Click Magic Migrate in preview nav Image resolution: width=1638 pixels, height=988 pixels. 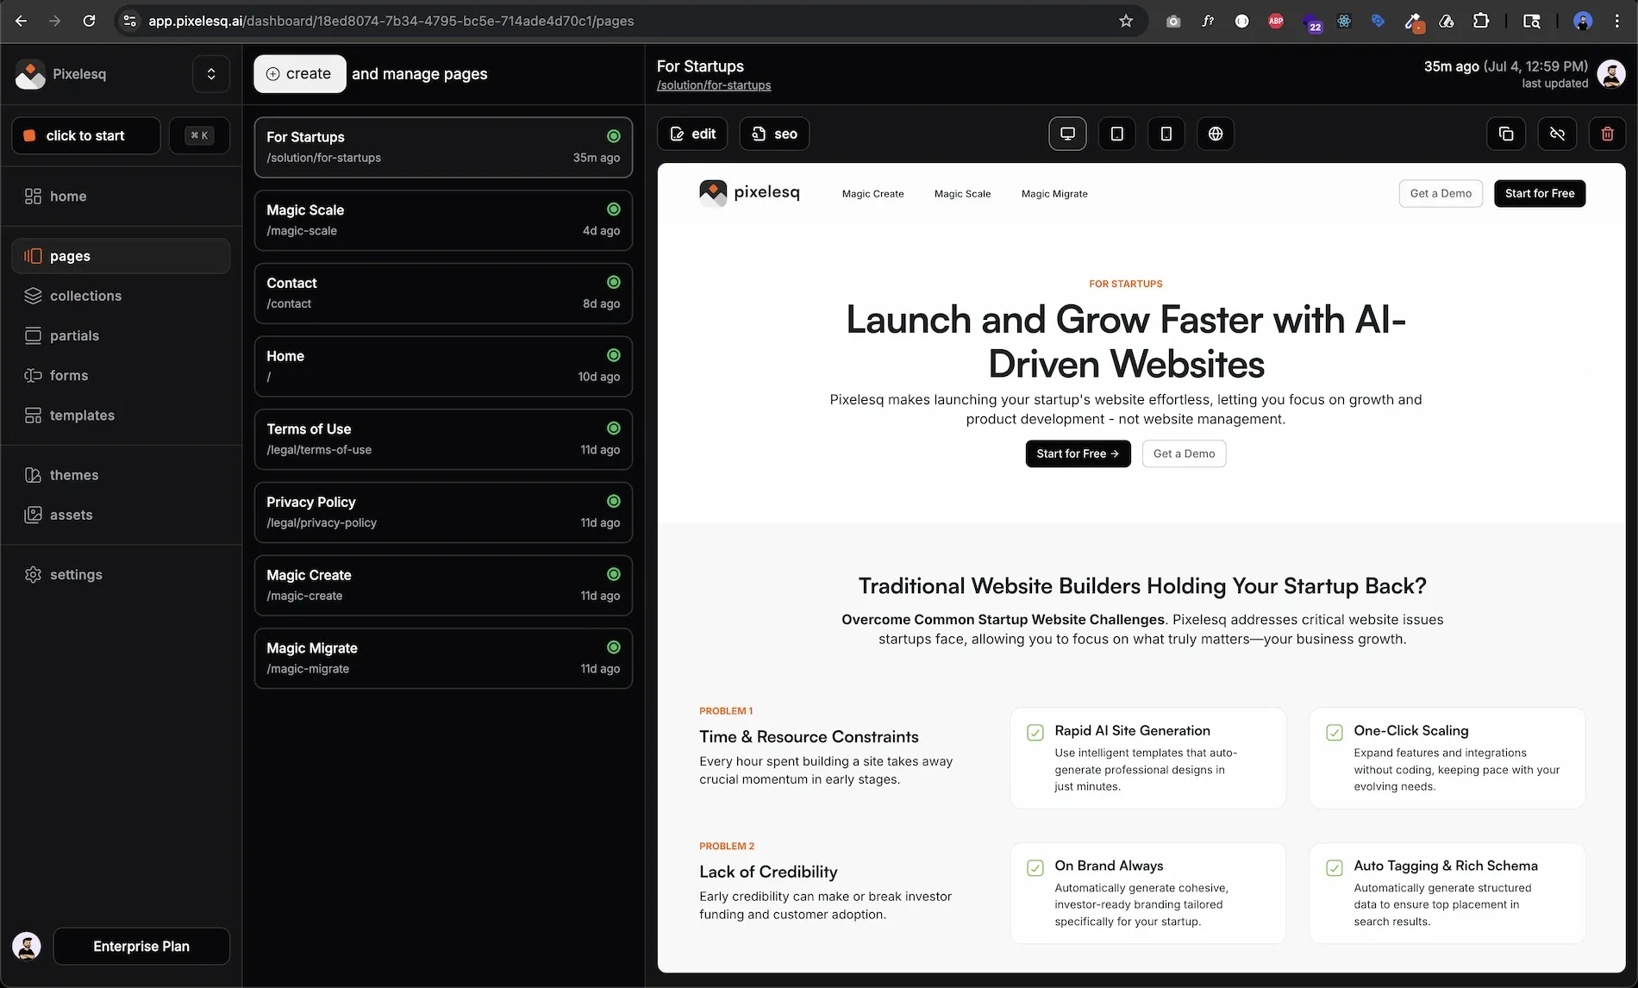1054,194
